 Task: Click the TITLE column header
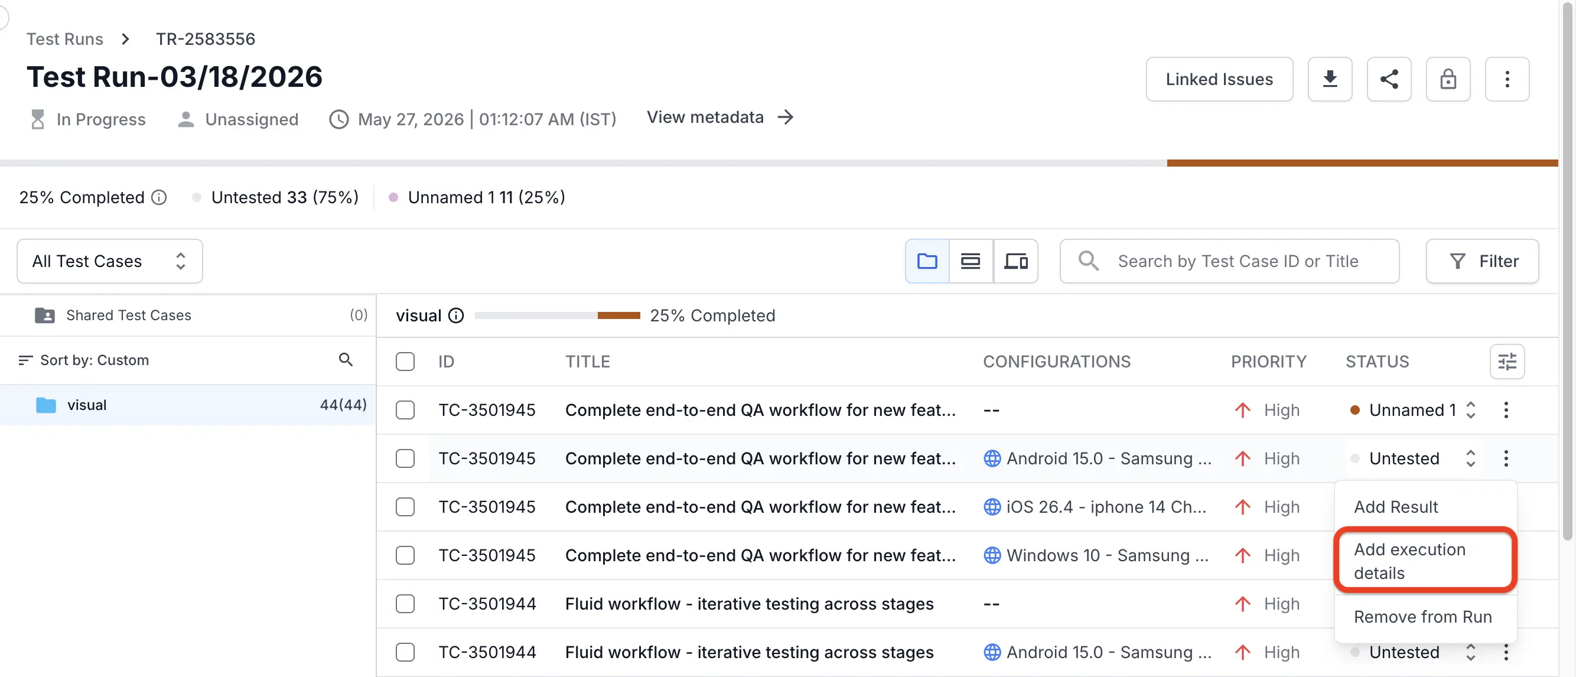click(587, 361)
